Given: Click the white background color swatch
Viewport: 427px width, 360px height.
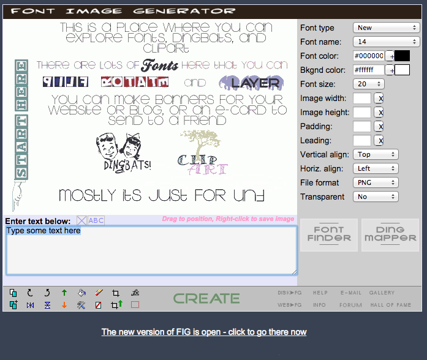Looking at the screenshot, I should click(x=402, y=70).
